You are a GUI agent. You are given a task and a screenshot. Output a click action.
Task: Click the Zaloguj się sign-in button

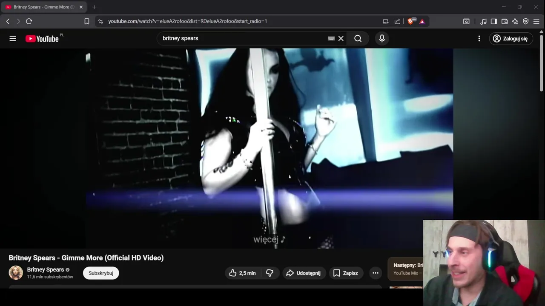pos(511,39)
